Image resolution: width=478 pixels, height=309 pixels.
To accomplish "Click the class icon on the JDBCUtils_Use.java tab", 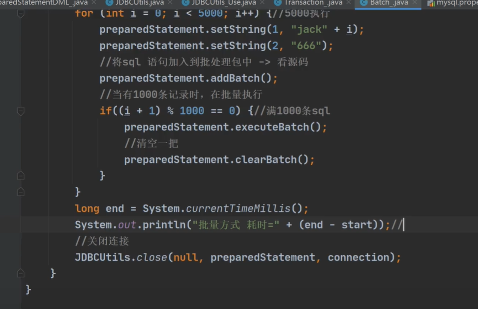I will [x=185, y=3].
